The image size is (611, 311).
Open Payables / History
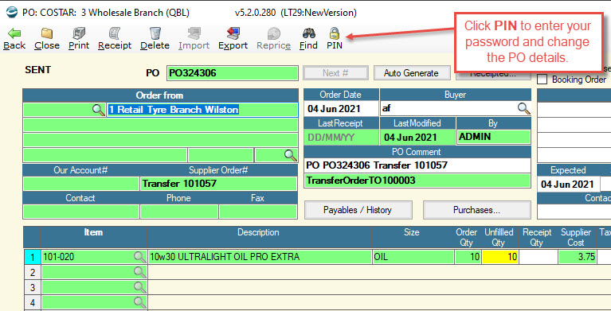point(358,210)
